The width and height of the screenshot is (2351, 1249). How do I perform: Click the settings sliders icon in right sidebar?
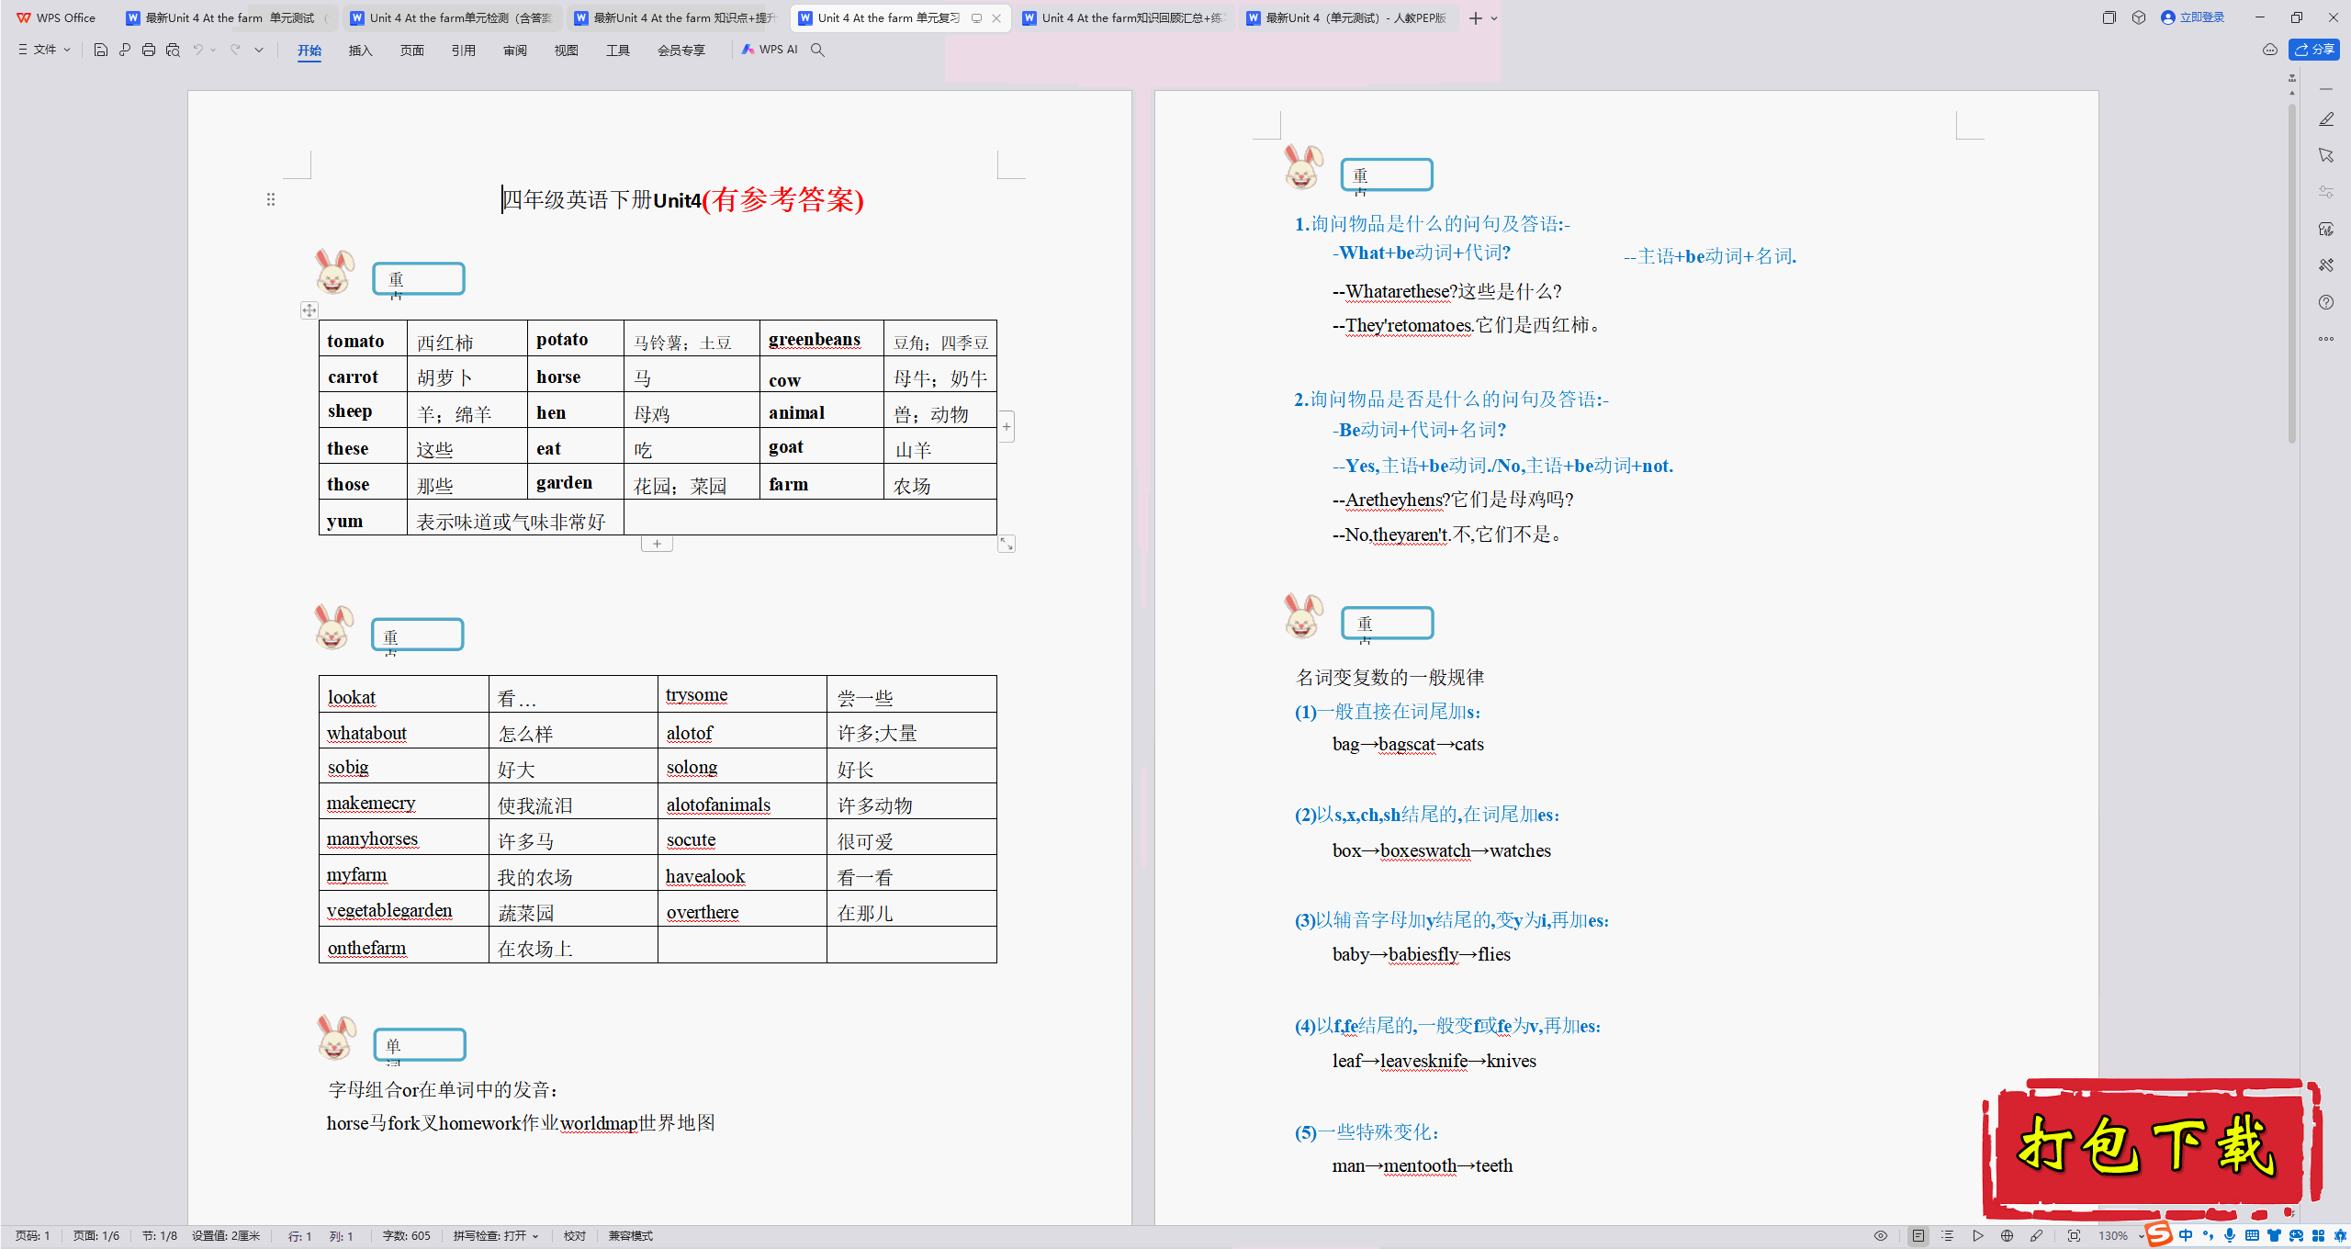(x=2326, y=192)
